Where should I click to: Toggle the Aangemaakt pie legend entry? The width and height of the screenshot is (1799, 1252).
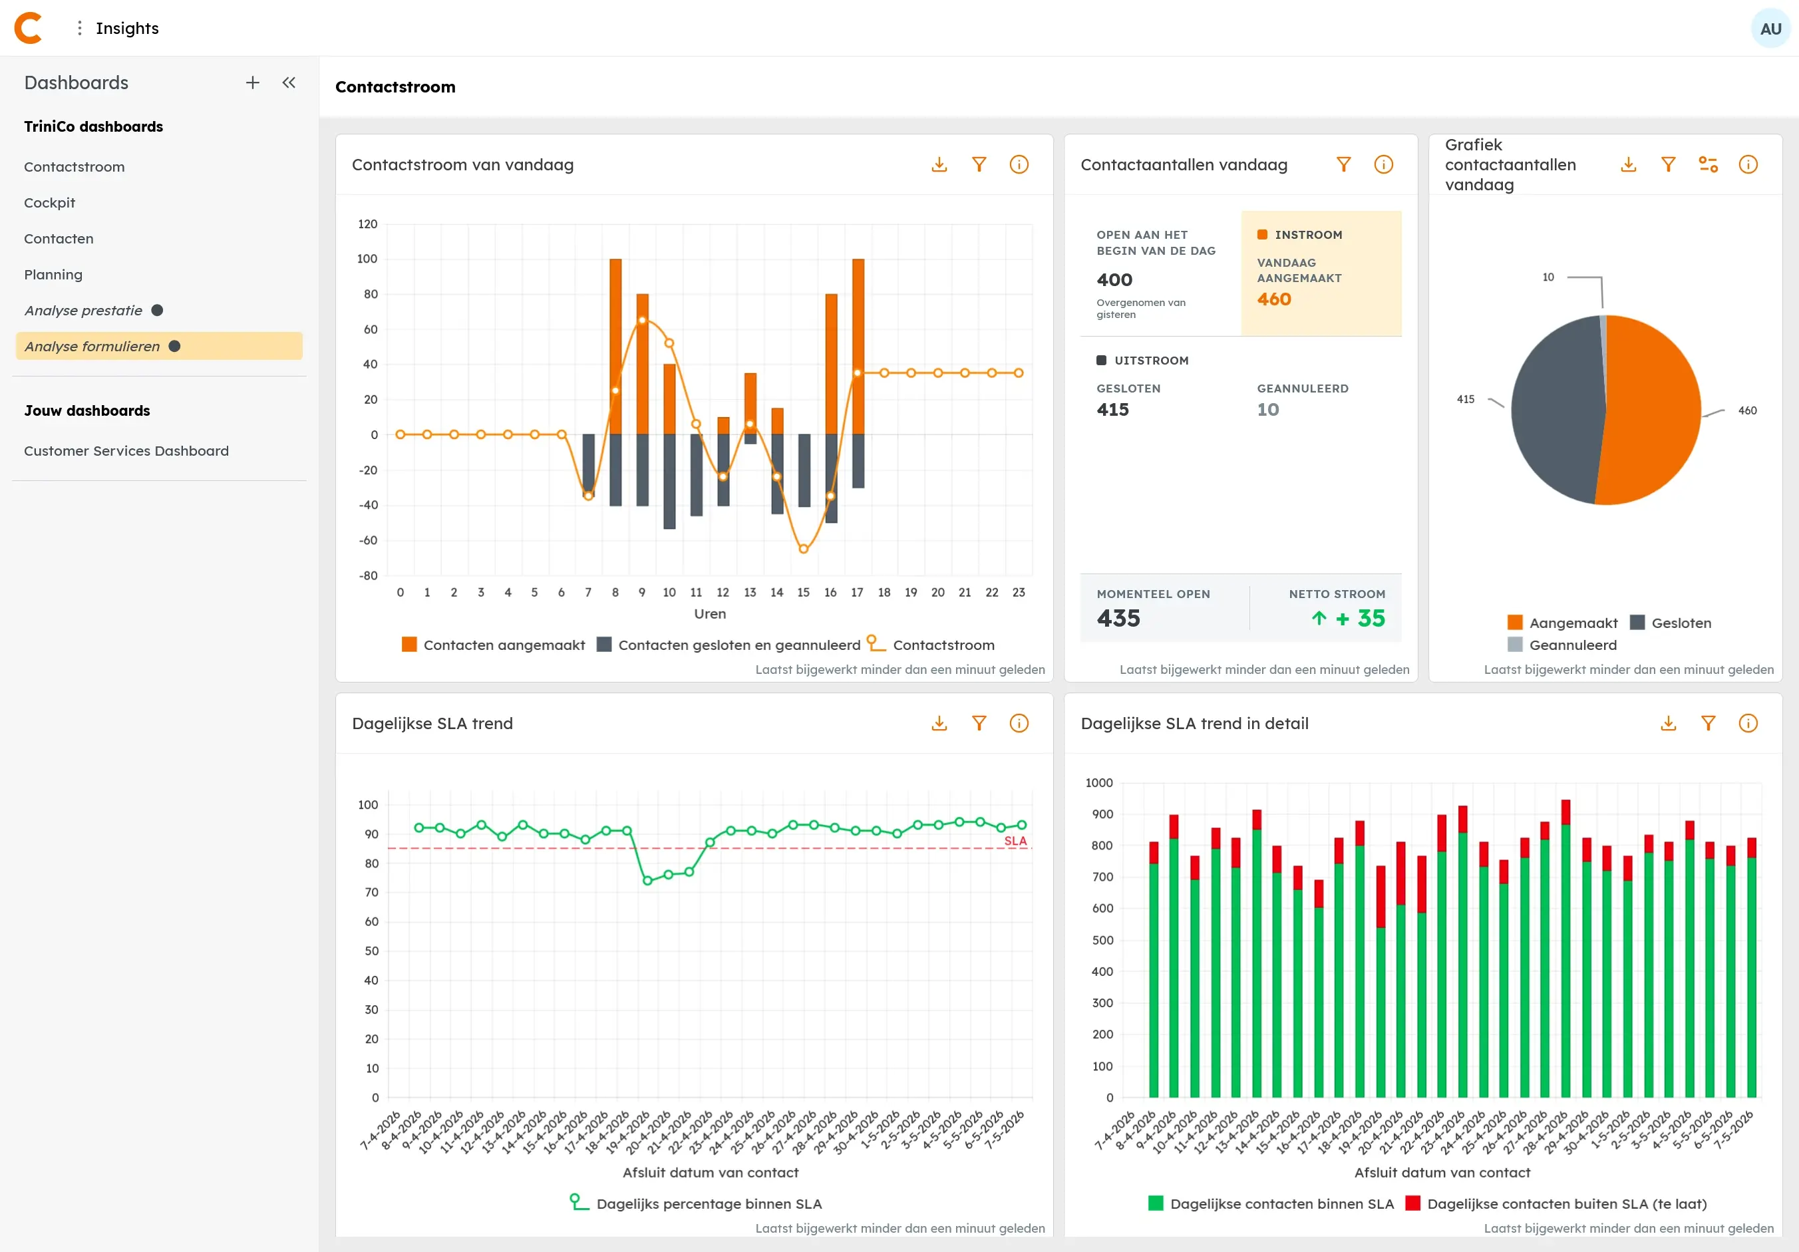[1562, 623]
